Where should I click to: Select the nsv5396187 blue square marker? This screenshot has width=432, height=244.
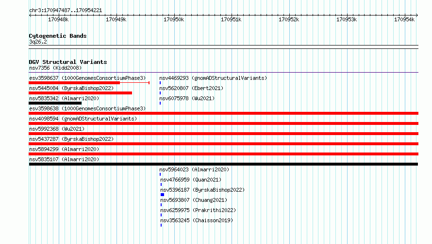click(x=162, y=195)
